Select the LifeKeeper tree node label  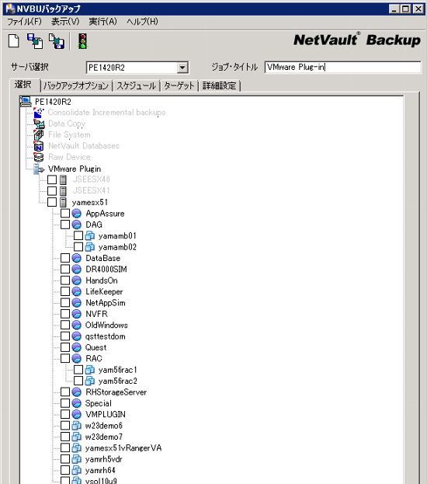coord(104,291)
